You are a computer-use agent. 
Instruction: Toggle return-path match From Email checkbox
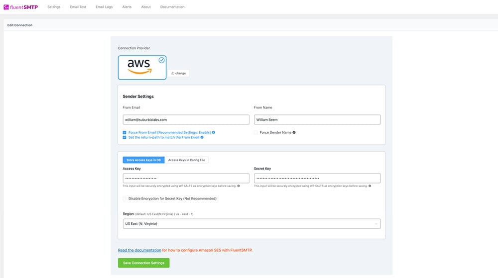pyautogui.click(x=124, y=137)
